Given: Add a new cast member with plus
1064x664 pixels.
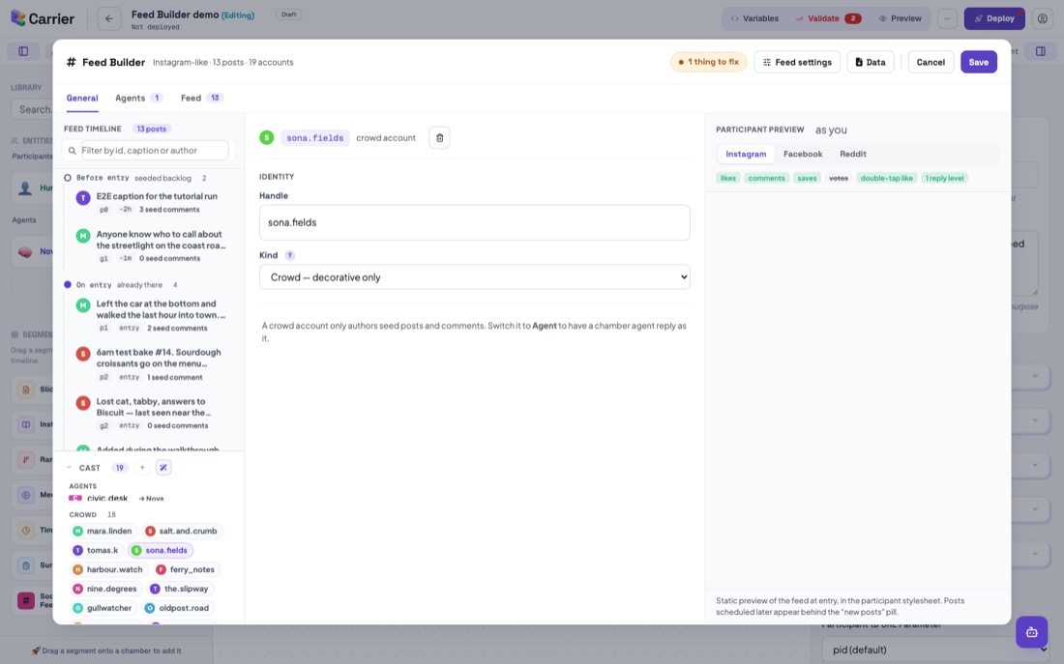Looking at the screenshot, I should 142,467.
